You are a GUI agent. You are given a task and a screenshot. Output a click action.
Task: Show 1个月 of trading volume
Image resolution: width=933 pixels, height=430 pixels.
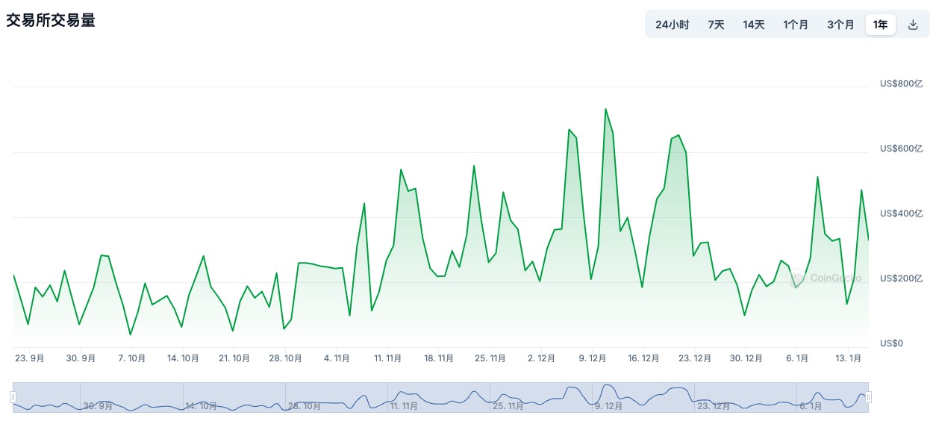[x=795, y=25]
